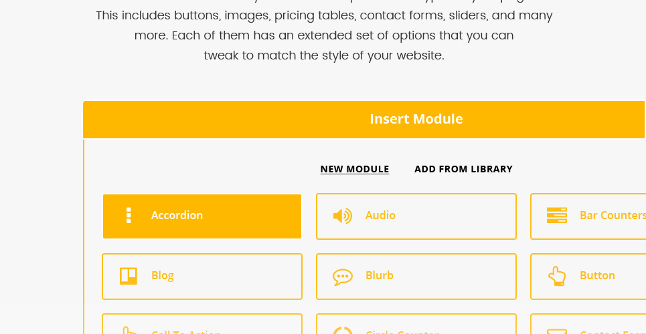Select the Button module label
This screenshot has width=646, height=334.
(x=597, y=275)
